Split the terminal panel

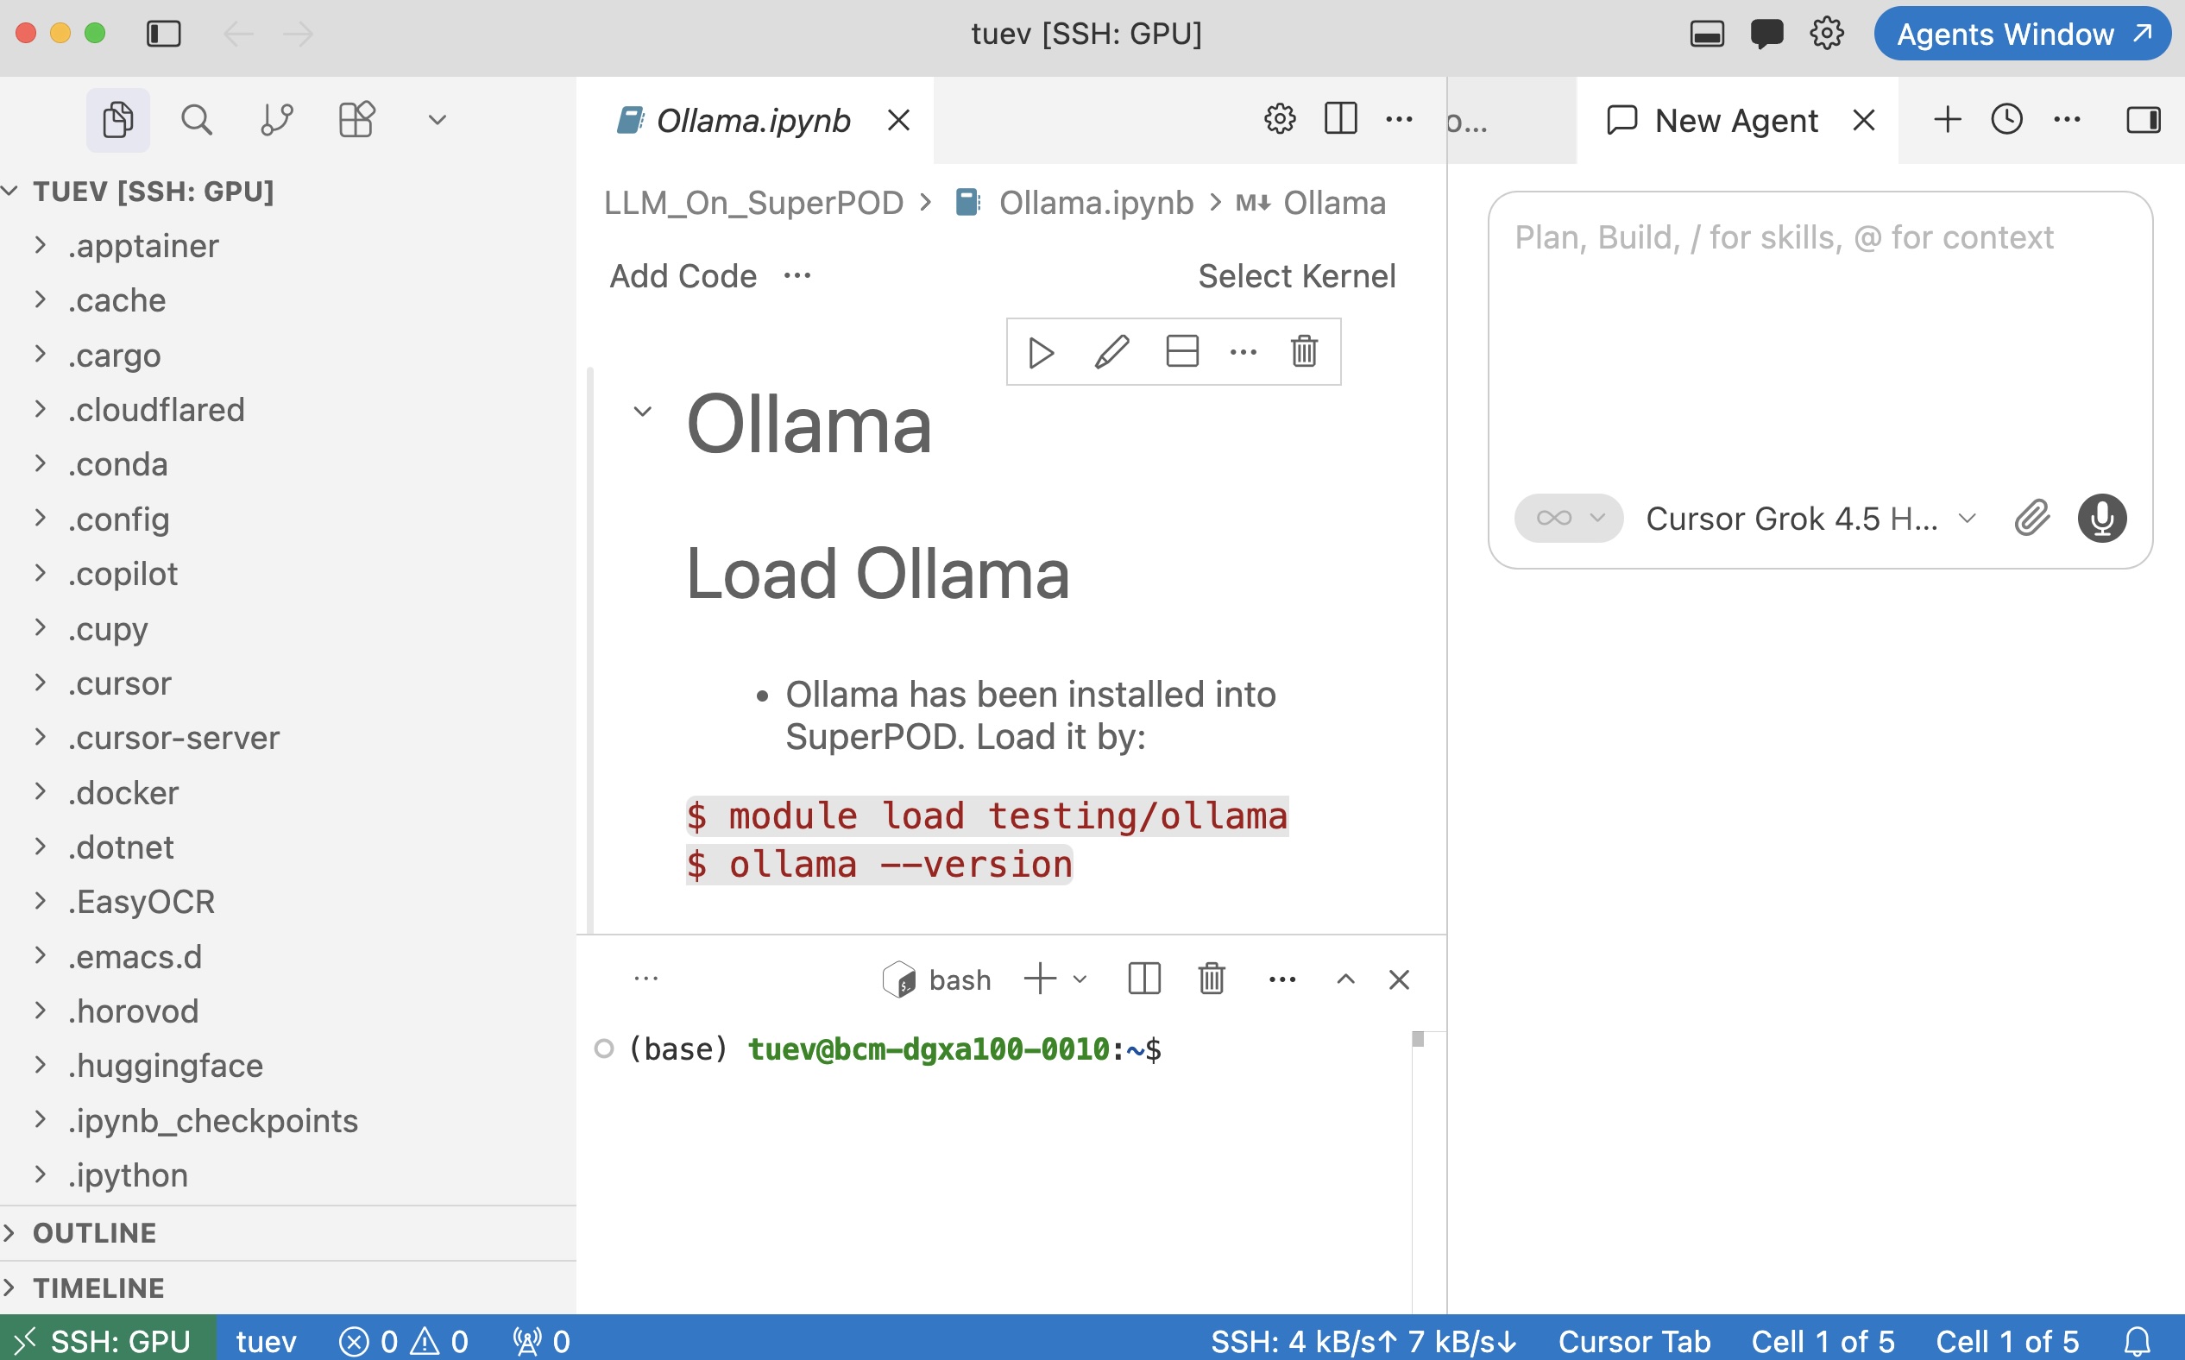(1144, 979)
